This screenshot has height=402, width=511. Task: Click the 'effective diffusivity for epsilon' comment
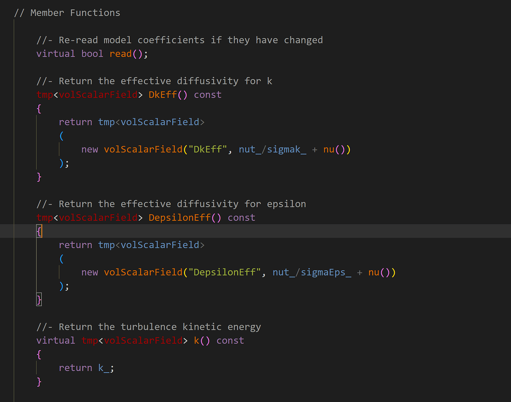[171, 204]
